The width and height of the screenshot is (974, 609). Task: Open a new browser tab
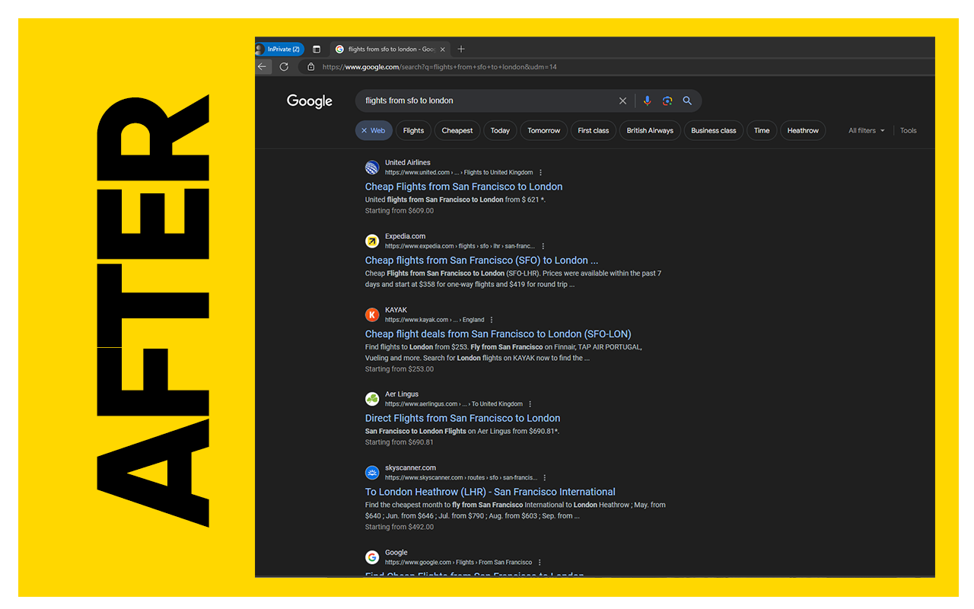[461, 49]
